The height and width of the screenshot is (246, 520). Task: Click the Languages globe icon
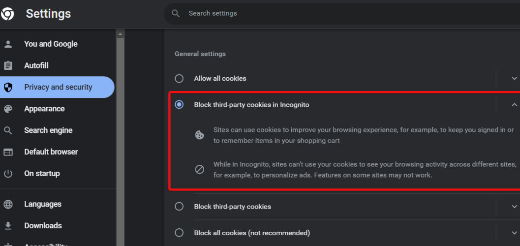click(x=8, y=204)
